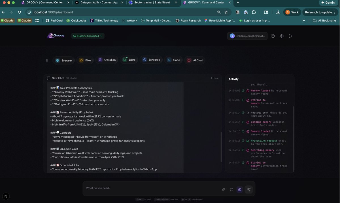Click the help question mark icon
The width and height of the screenshot is (340, 203).
(x=273, y=36)
